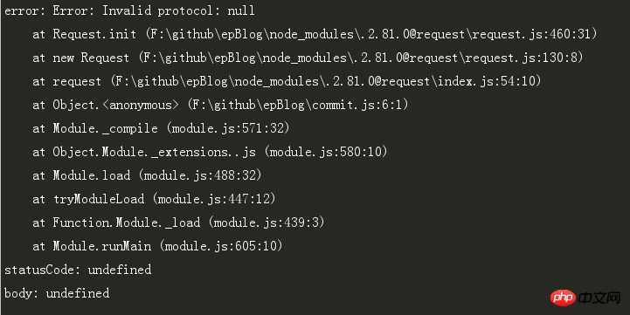Click the tryModuleLoad stack frame

[x=99, y=199]
